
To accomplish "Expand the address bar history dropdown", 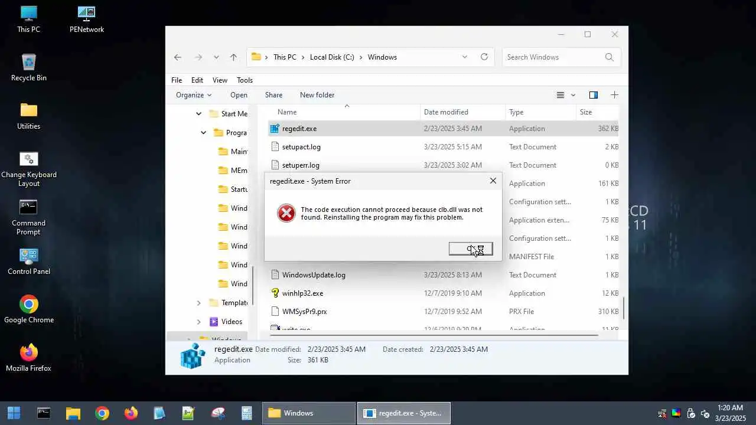I will [465, 57].
